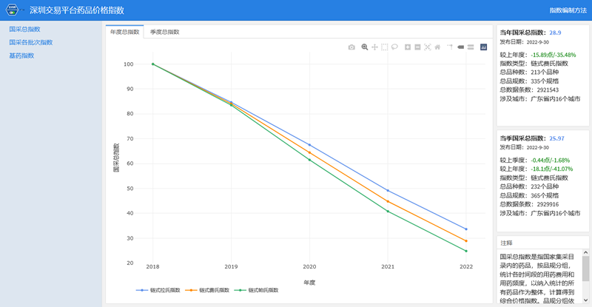This screenshot has width=592, height=307.
Task: Select the Pan tool
Action: [374, 47]
